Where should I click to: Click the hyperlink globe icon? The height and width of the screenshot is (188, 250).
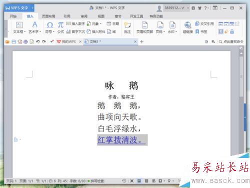[187, 25]
